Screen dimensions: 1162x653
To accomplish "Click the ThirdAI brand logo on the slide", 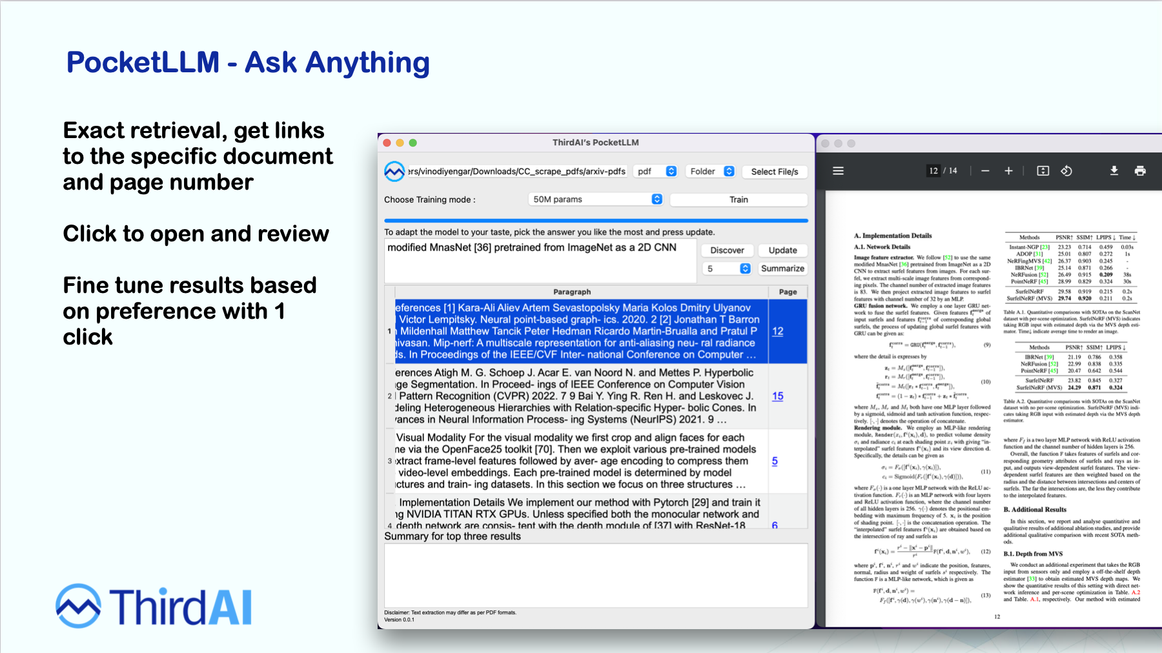I will (154, 606).
